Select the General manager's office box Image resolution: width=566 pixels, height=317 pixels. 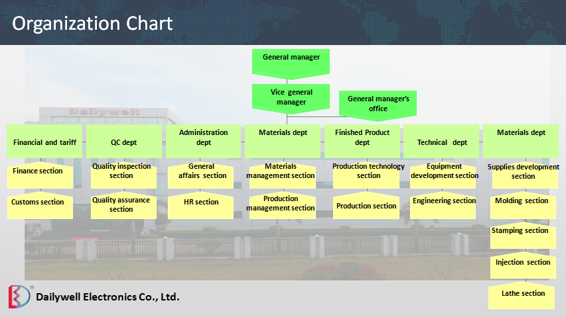point(378,103)
